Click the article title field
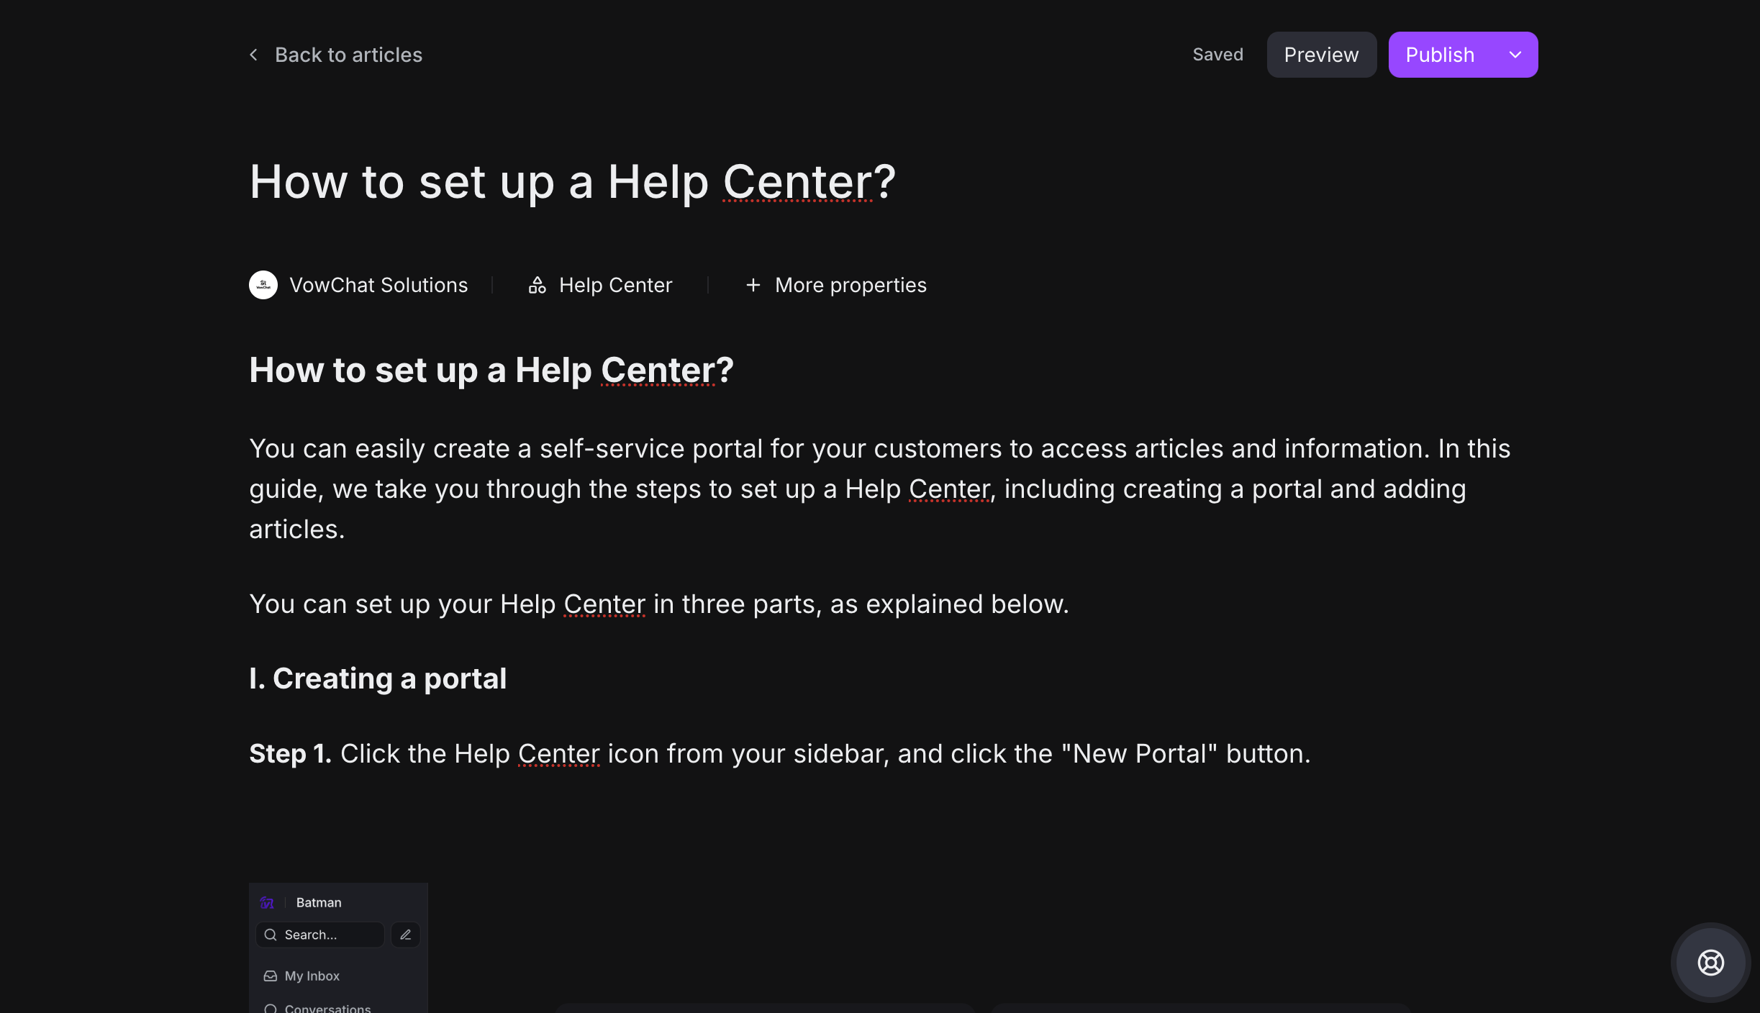Viewport: 1760px width, 1013px height. coord(572,181)
